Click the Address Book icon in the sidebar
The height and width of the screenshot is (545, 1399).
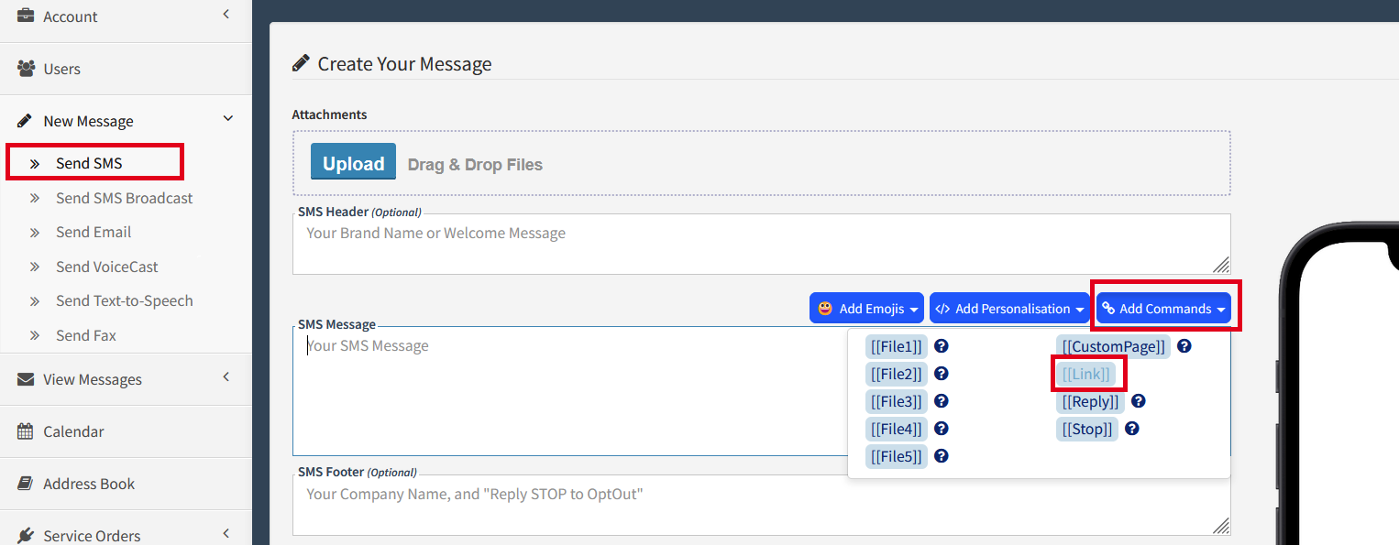(23, 484)
